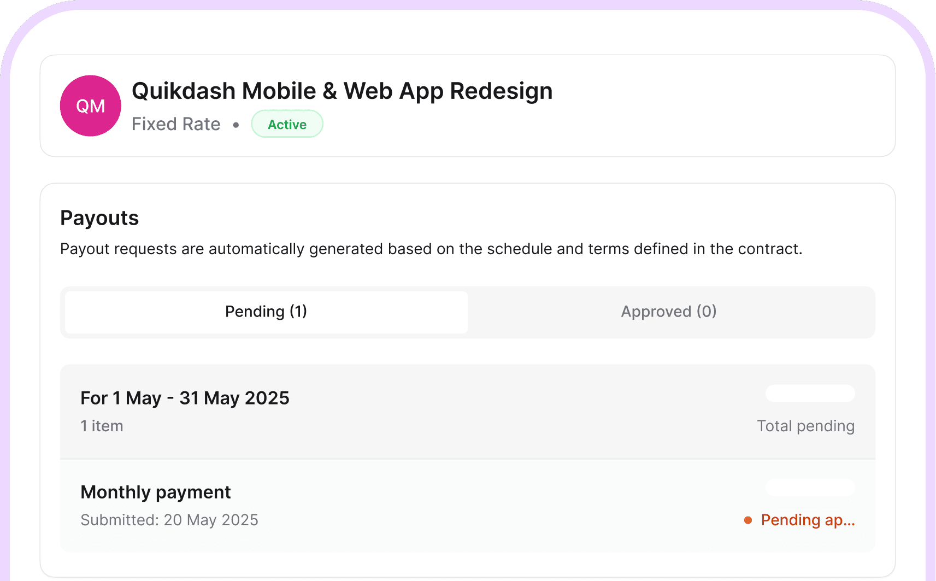Click the pink QM initials badge
The image size is (936, 581).
(90, 105)
